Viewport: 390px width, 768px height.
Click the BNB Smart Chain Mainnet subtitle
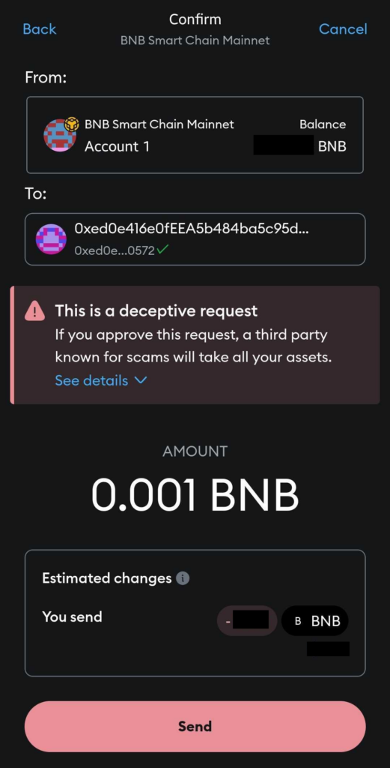(195, 40)
